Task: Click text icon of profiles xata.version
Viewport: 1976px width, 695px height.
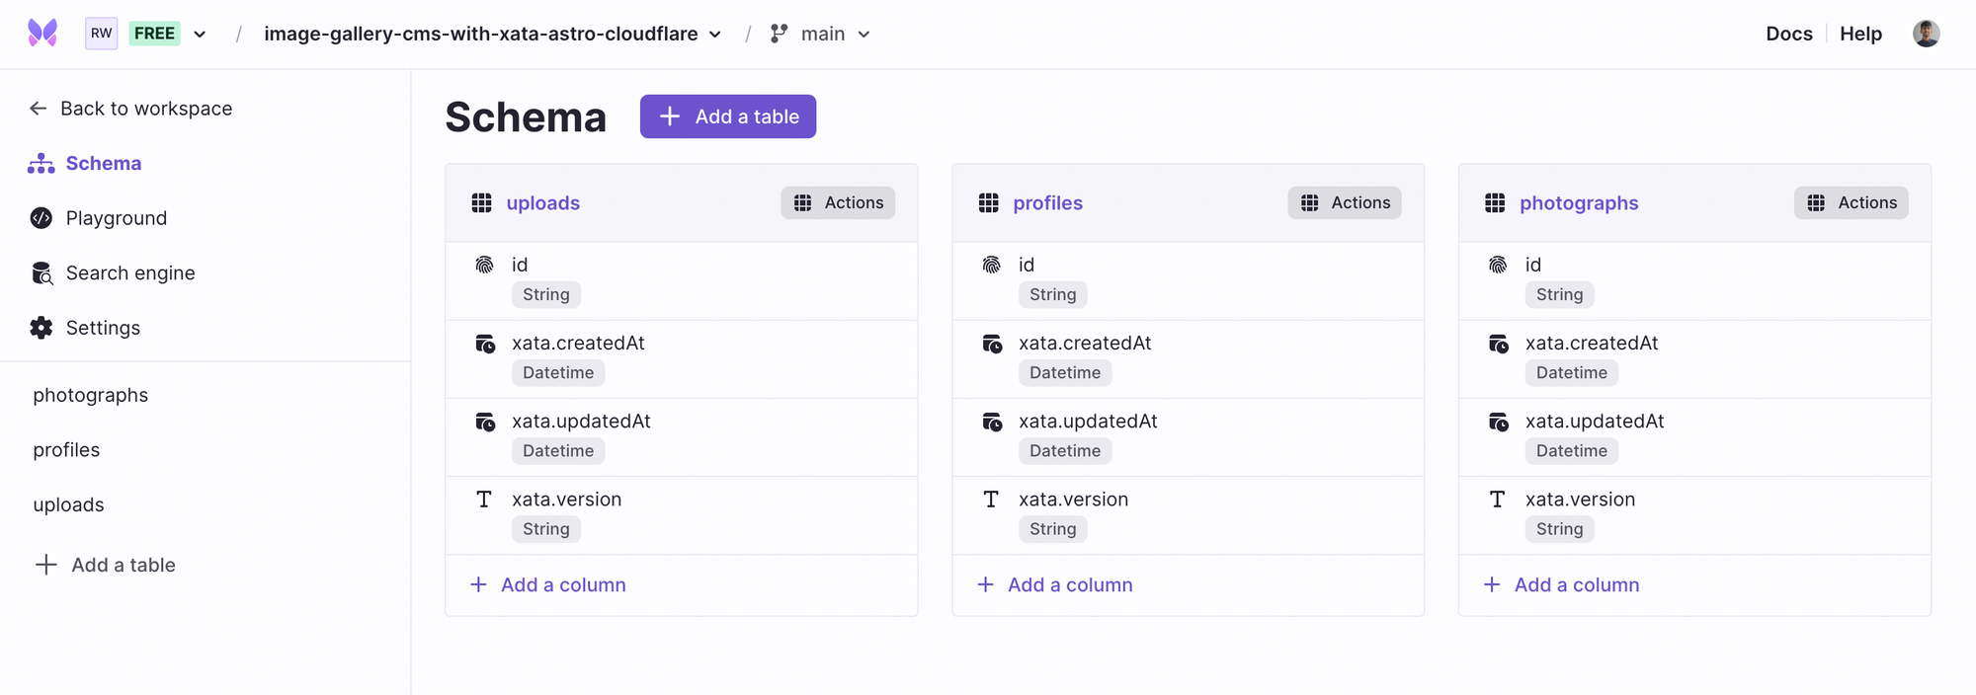Action: coord(991,500)
